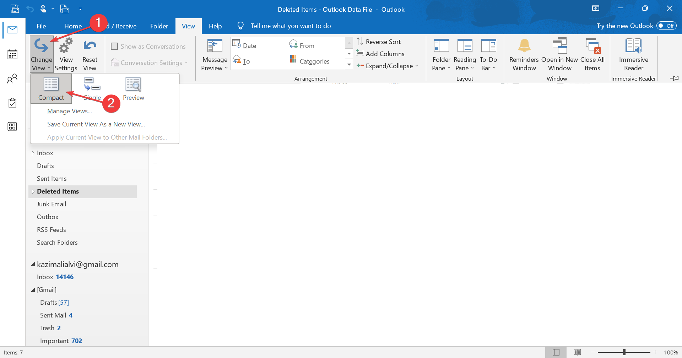The width and height of the screenshot is (682, 358).
Task: Check Show as Conversations checkbox
Action: 114,46
